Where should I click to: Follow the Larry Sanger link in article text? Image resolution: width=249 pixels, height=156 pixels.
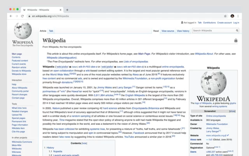click(124, 87)
